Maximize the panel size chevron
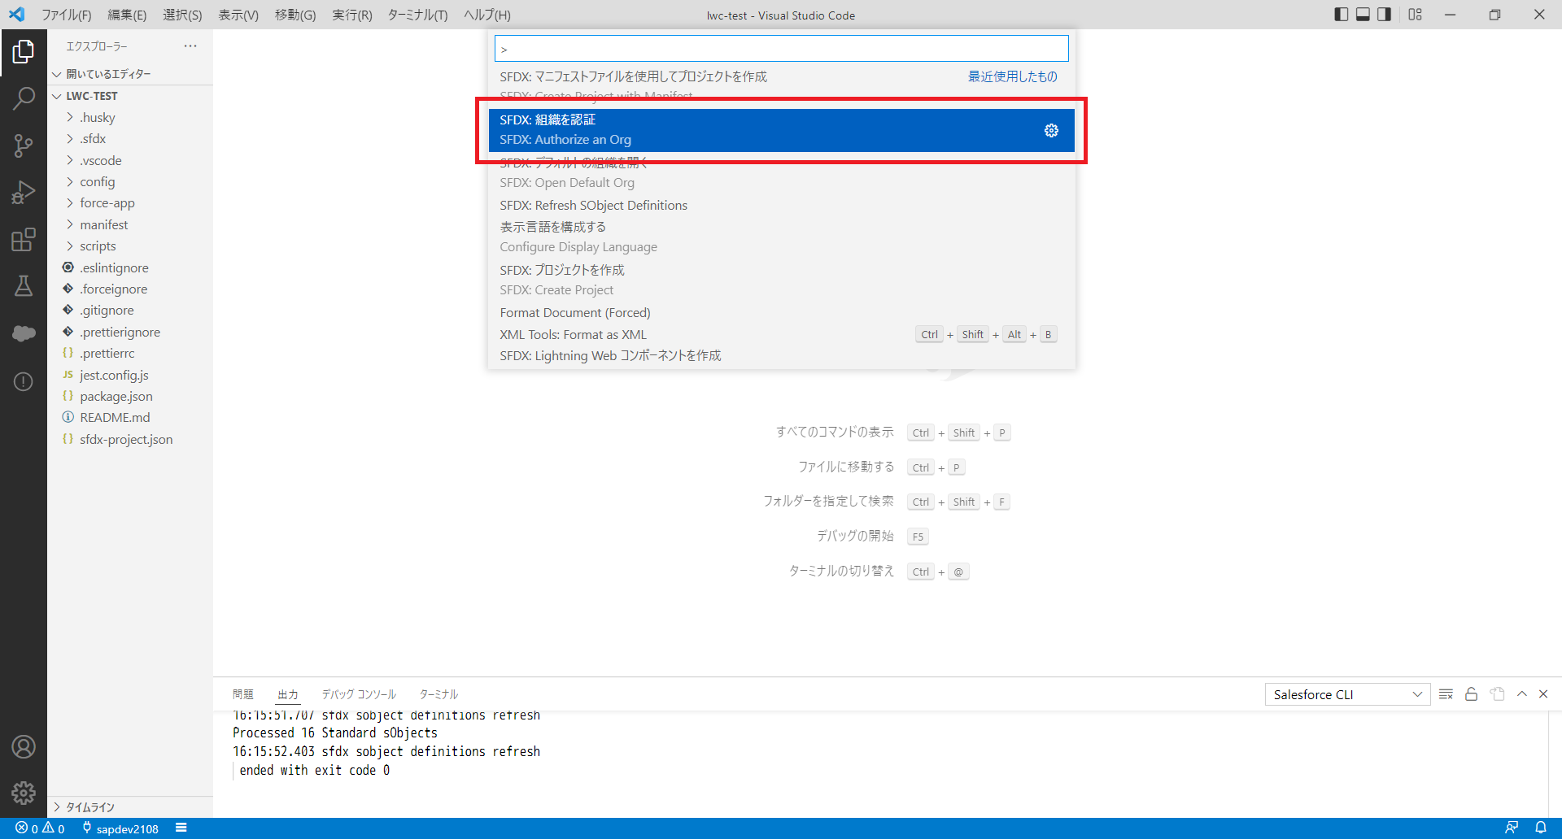 point(1521,694)
